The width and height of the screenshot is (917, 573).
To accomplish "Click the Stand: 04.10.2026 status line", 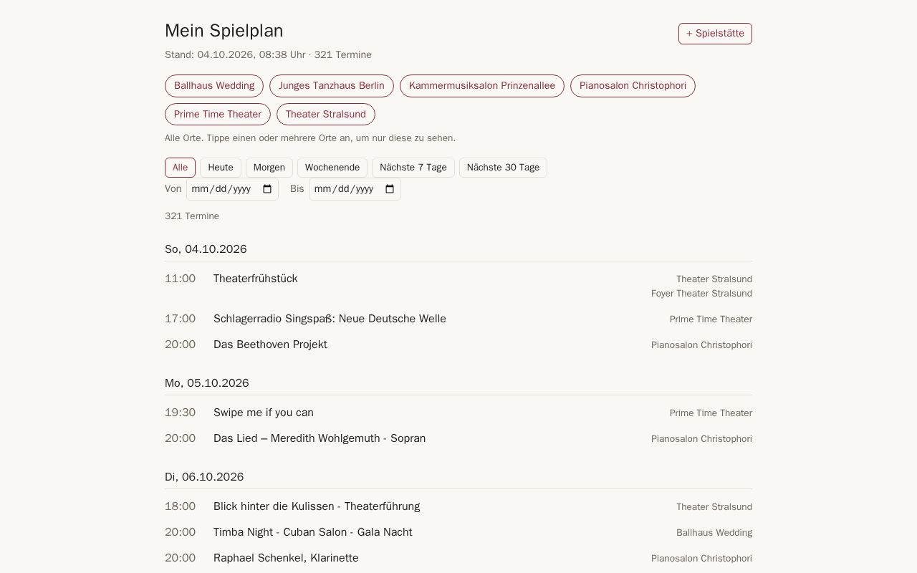I will (x=268, y=55).
